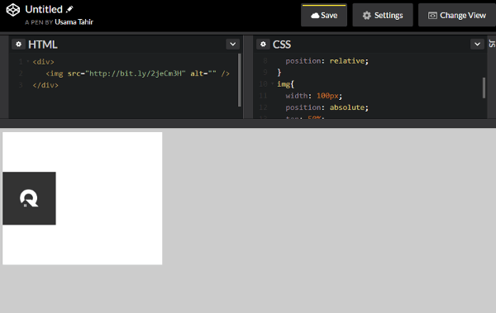Switch to the JS editor tab
Viewport: 496px width, 313px height.
pyautogui.click(x=492, y=44)
